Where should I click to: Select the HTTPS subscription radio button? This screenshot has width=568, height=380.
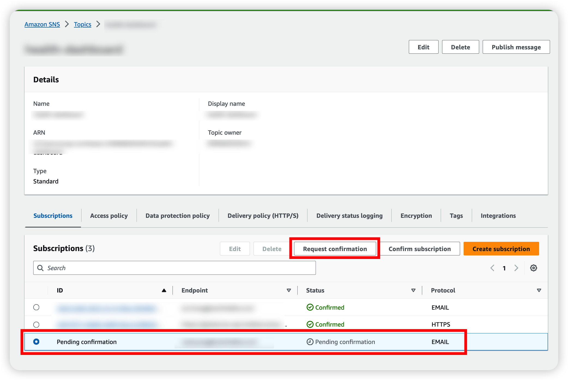(x=36, y=325)
